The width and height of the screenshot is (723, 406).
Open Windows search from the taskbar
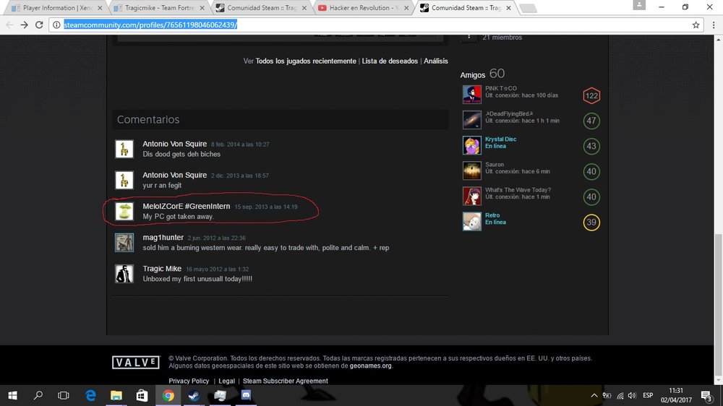(38, 395)
